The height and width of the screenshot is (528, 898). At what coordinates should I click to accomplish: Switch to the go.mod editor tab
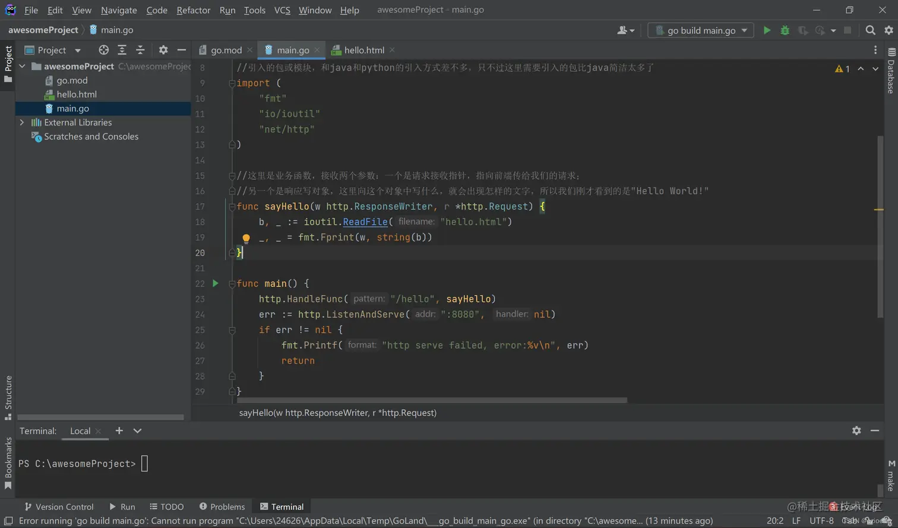point(226,50)
